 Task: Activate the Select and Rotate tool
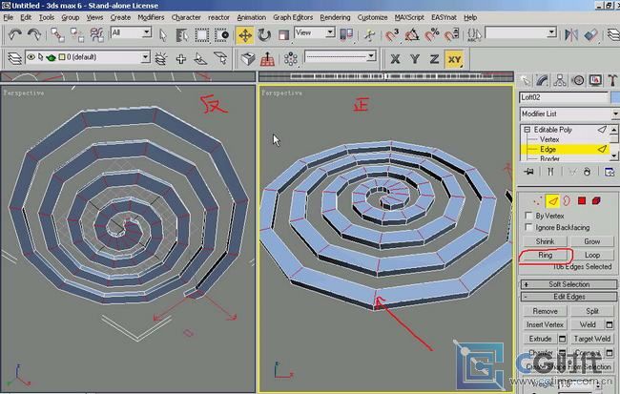coord(264,34)
